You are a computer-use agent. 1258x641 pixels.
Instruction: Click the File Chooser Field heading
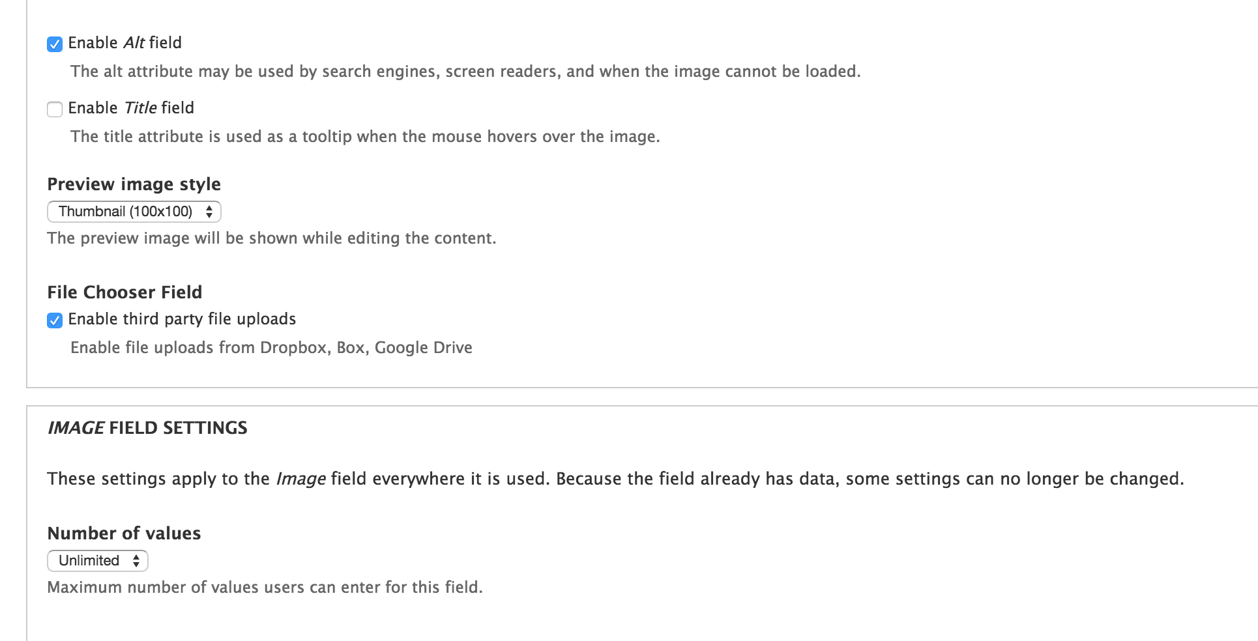(x=124, y=292)
